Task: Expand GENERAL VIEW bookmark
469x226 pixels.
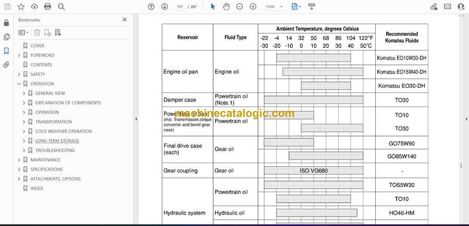Action: (x=24, y=94)
